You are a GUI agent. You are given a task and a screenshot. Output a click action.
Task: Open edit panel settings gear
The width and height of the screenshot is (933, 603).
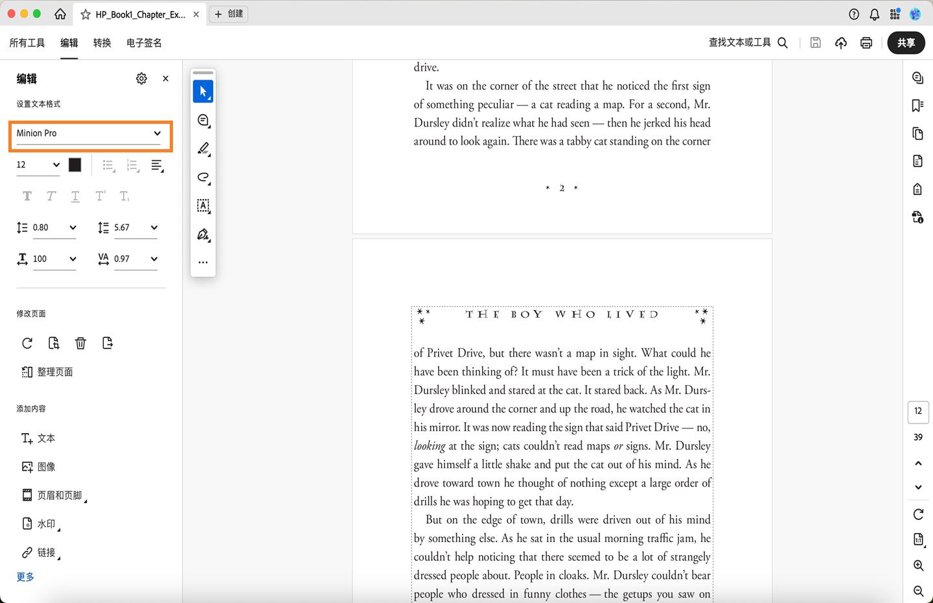(x=141, y=78)
